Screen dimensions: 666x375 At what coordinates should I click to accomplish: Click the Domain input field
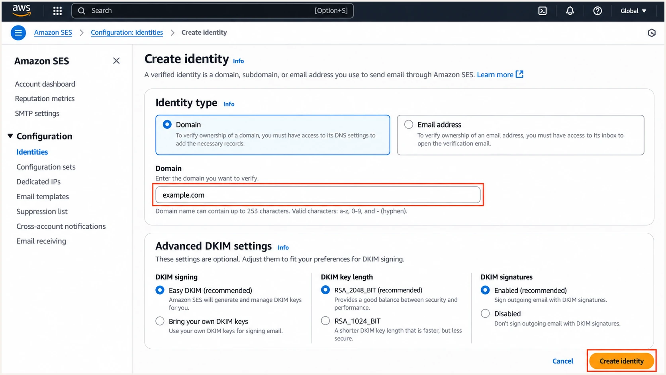[x=318, y=195]
